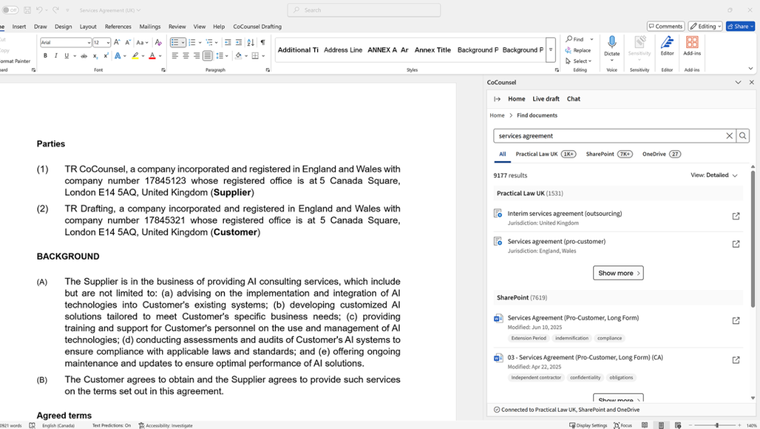Clear the services agreement search text
760x429 pixels.
coord(729,136)
